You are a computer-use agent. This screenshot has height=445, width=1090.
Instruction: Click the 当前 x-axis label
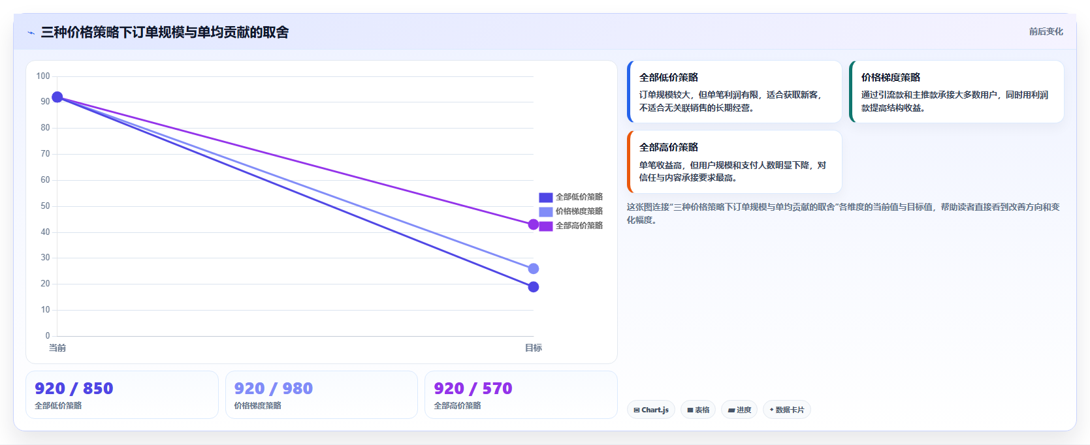coord(57,348)
